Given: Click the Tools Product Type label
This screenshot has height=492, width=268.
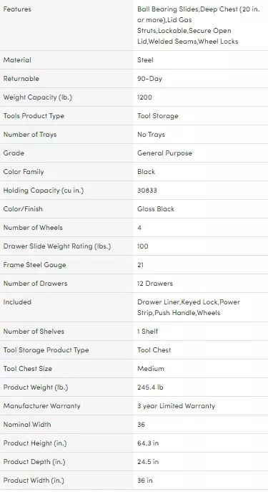Looking at the screenshot, I should pos(34,116).
